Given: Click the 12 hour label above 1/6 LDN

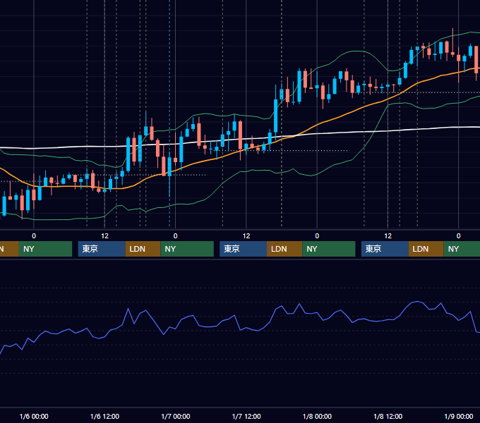Looking at the screenshot, I should pos(104,236).
